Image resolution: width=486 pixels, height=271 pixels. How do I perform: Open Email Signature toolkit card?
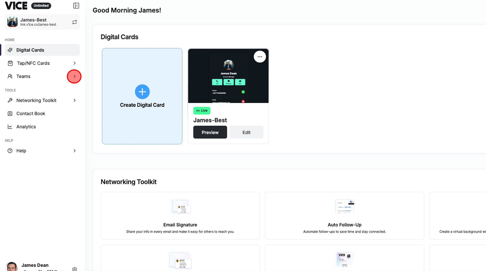[180, 216]
